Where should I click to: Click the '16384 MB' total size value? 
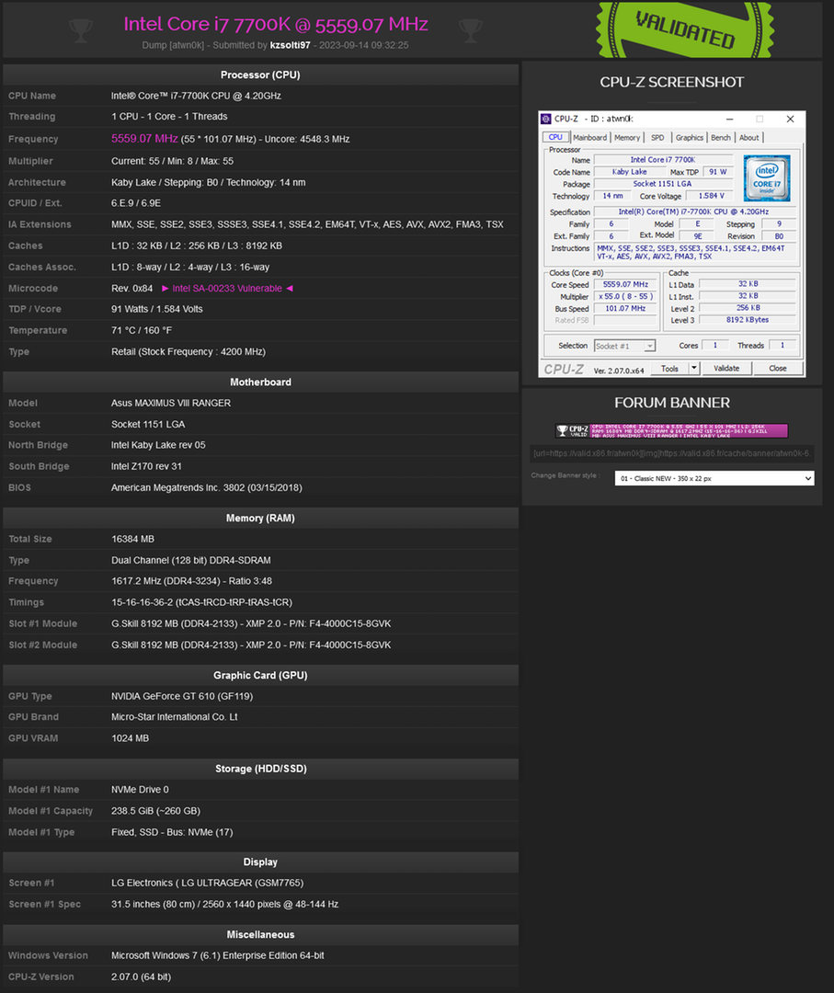click(x=132, y=539)
